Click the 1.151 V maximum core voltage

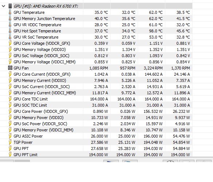click(156, 43)
